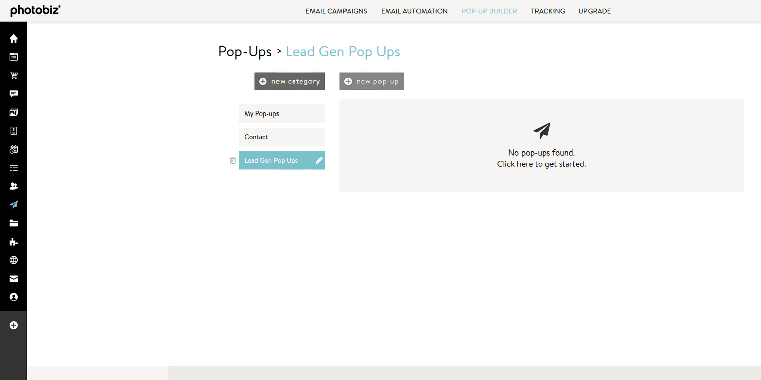This screenshot has width=761, height=380.
Task: Click the plus icon at sidebar bottom
Action: point(14,325)
